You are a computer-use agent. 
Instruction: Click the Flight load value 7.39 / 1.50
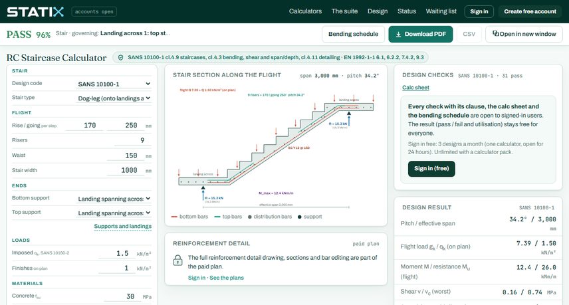pos(536,243)
